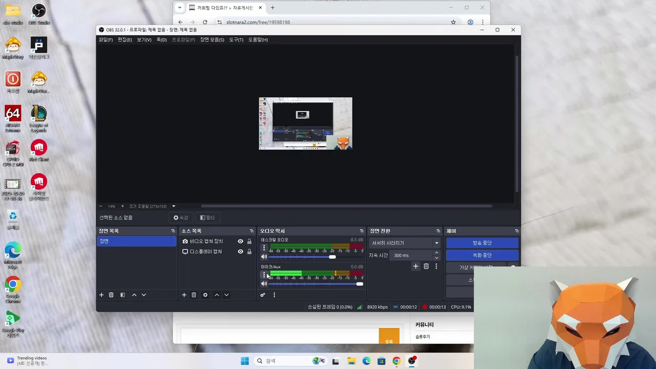Open 서서히 사라지기 transition dropdown

pyautogui.click(x=404, y=243)
